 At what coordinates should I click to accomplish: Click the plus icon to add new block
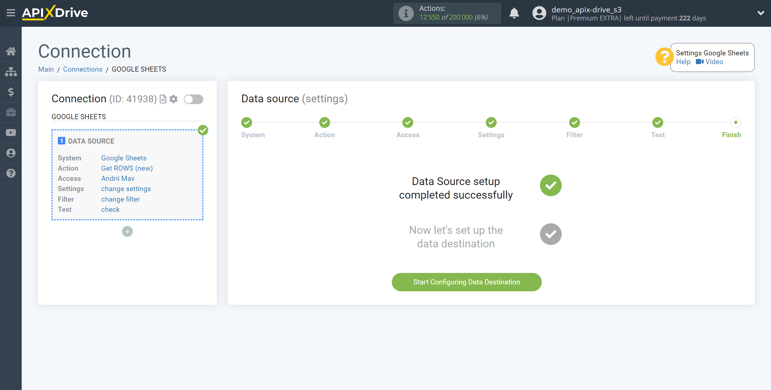coord(127,231)
